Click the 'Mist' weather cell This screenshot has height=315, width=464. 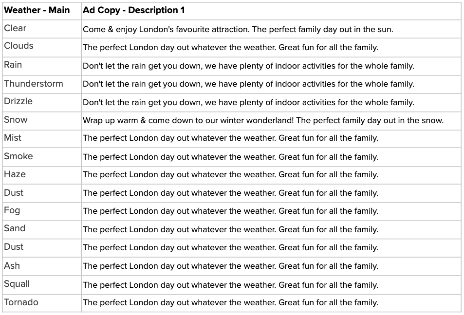click(42, 139)
